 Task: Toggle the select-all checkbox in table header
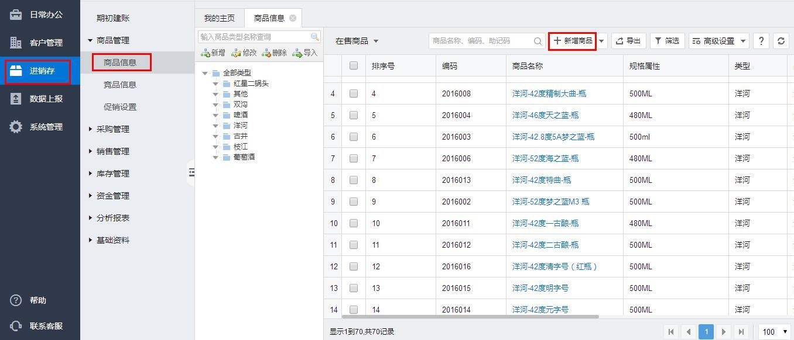[x=354, y=66]
